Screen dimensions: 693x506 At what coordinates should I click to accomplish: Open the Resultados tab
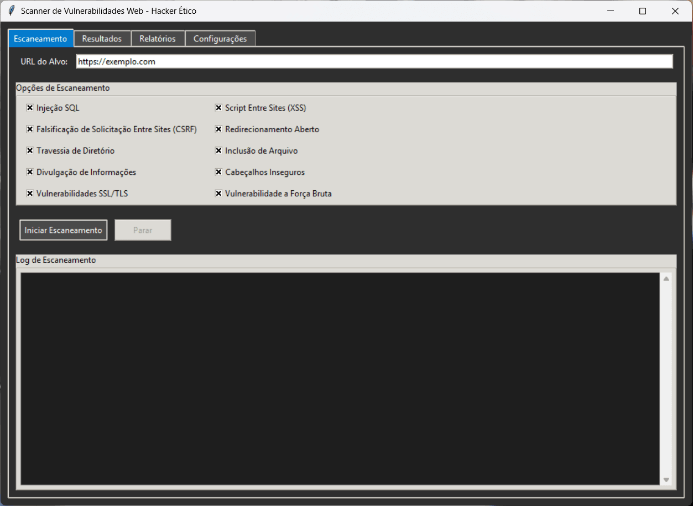pos(102,39)
